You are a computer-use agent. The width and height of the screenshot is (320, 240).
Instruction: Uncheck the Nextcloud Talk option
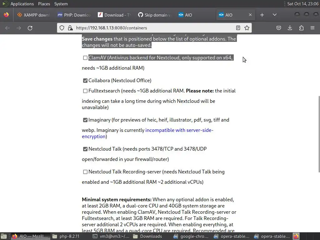pyautogui.click(x=85, y=149)
